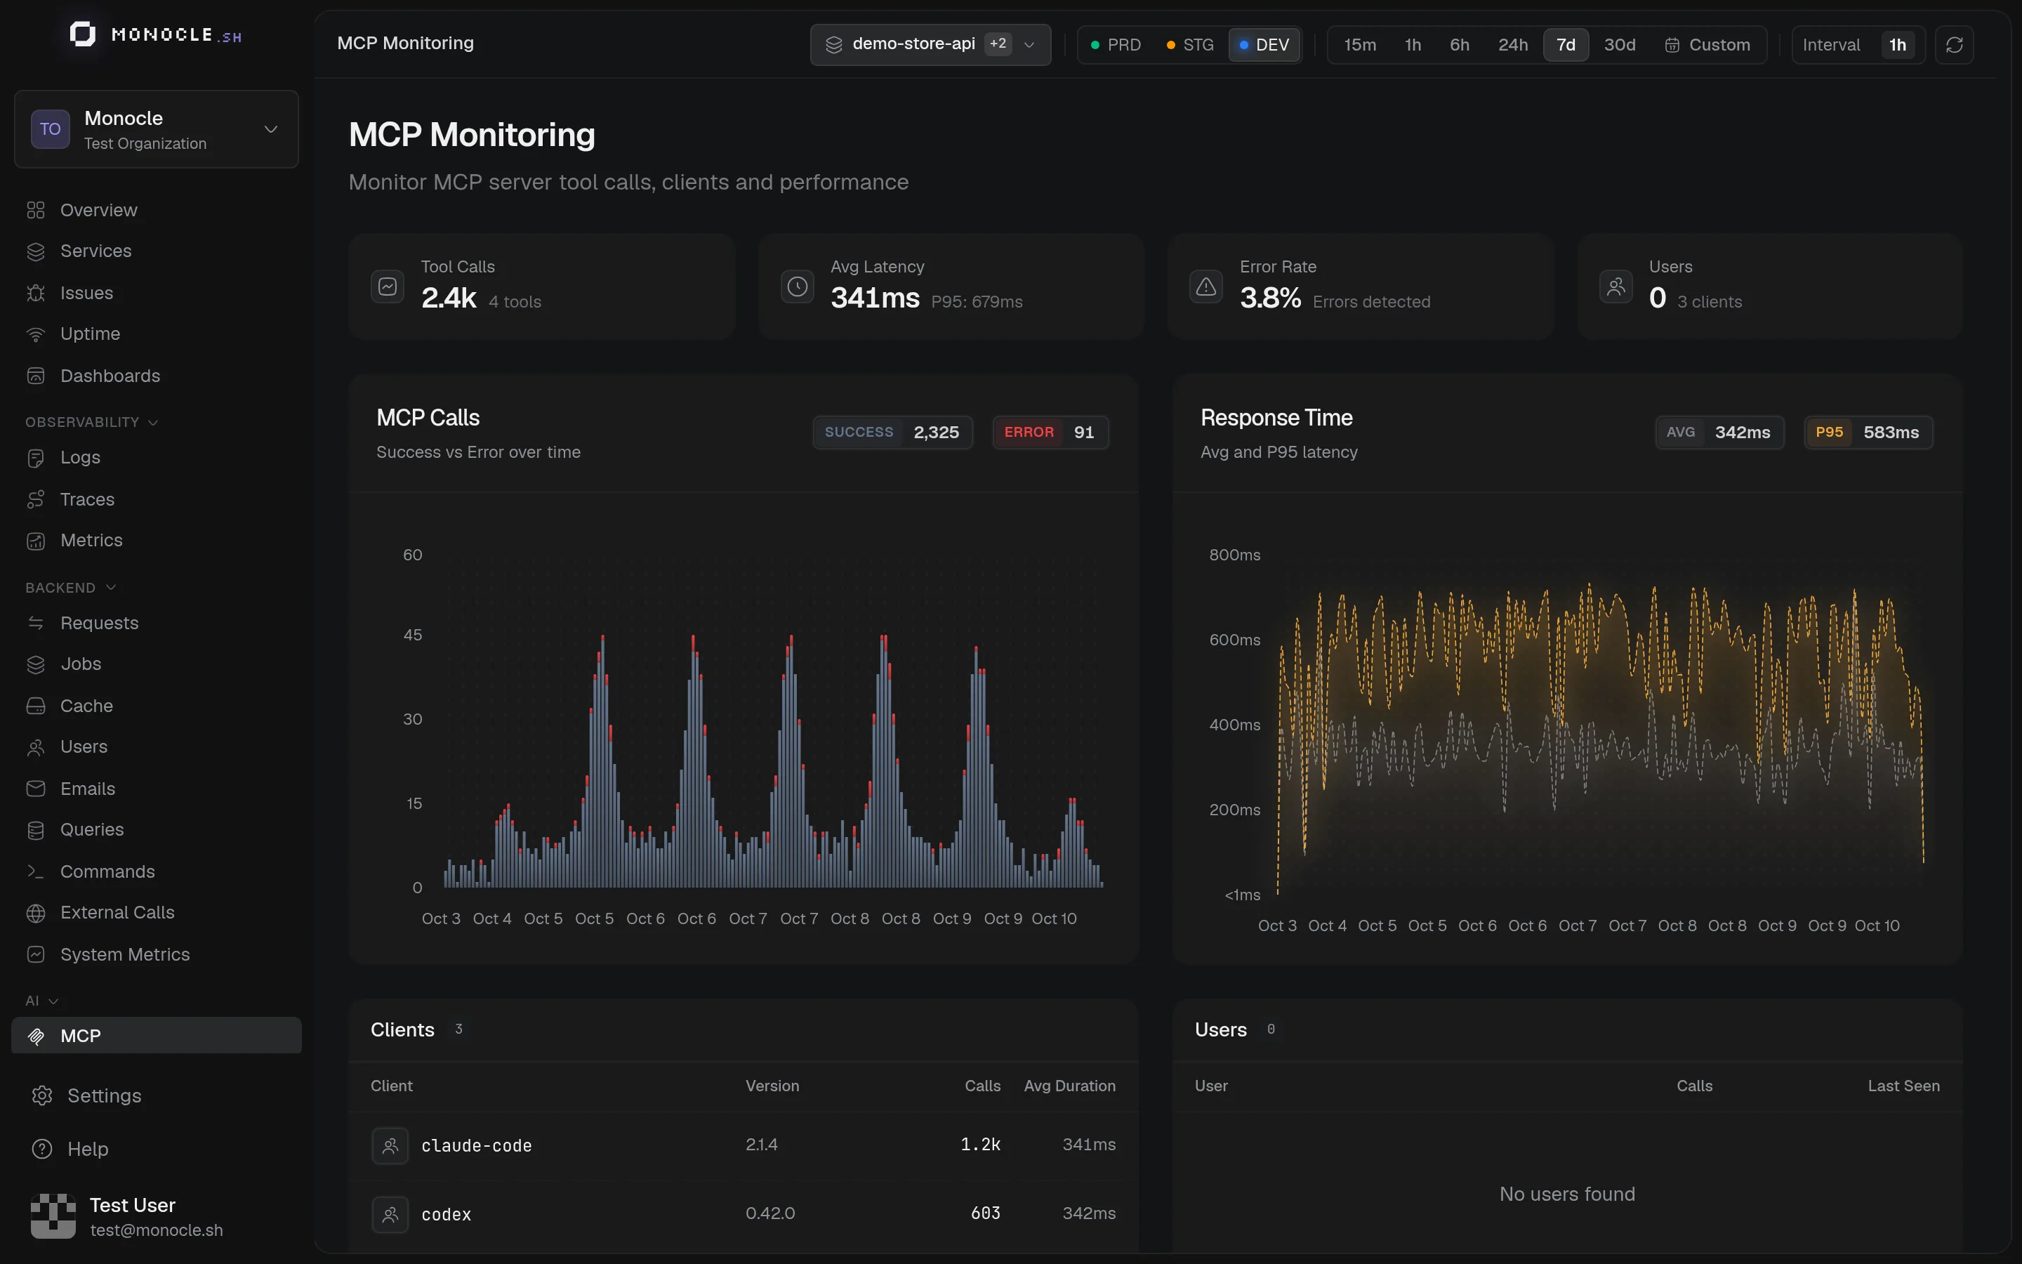Switch environment to PRD
The image size is (2022, 1264).
[x=1116, y=44]
